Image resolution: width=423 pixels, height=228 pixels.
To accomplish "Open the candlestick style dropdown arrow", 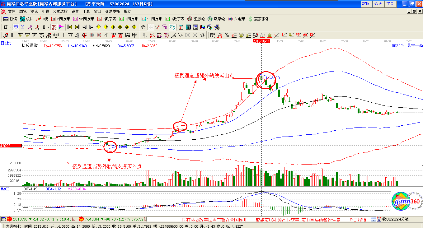I will 48,27.
